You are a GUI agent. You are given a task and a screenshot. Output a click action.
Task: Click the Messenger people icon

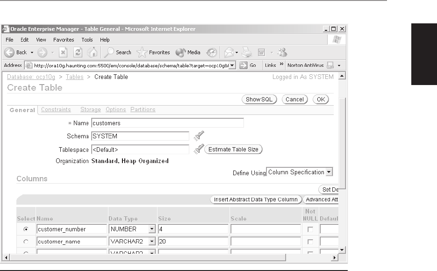282,52
